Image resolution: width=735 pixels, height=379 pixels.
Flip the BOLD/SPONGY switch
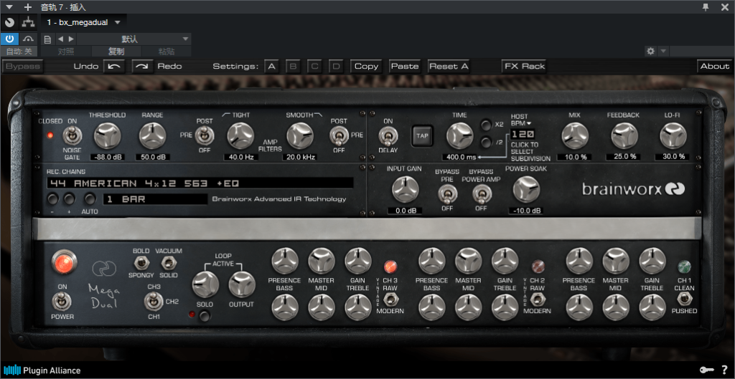(141, 263)
